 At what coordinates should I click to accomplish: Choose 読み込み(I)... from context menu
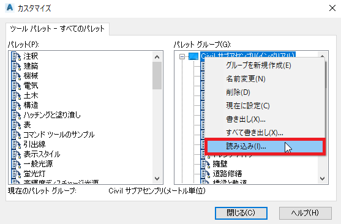pos(265,146)
